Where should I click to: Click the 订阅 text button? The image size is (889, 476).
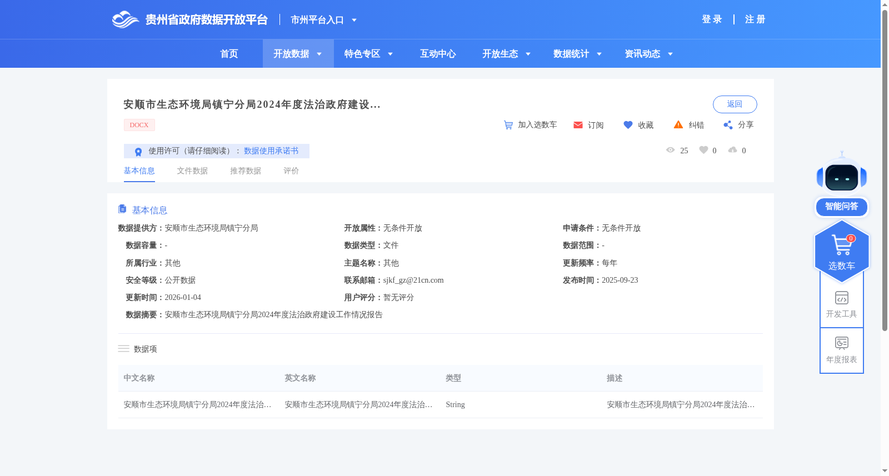(596, 126)
